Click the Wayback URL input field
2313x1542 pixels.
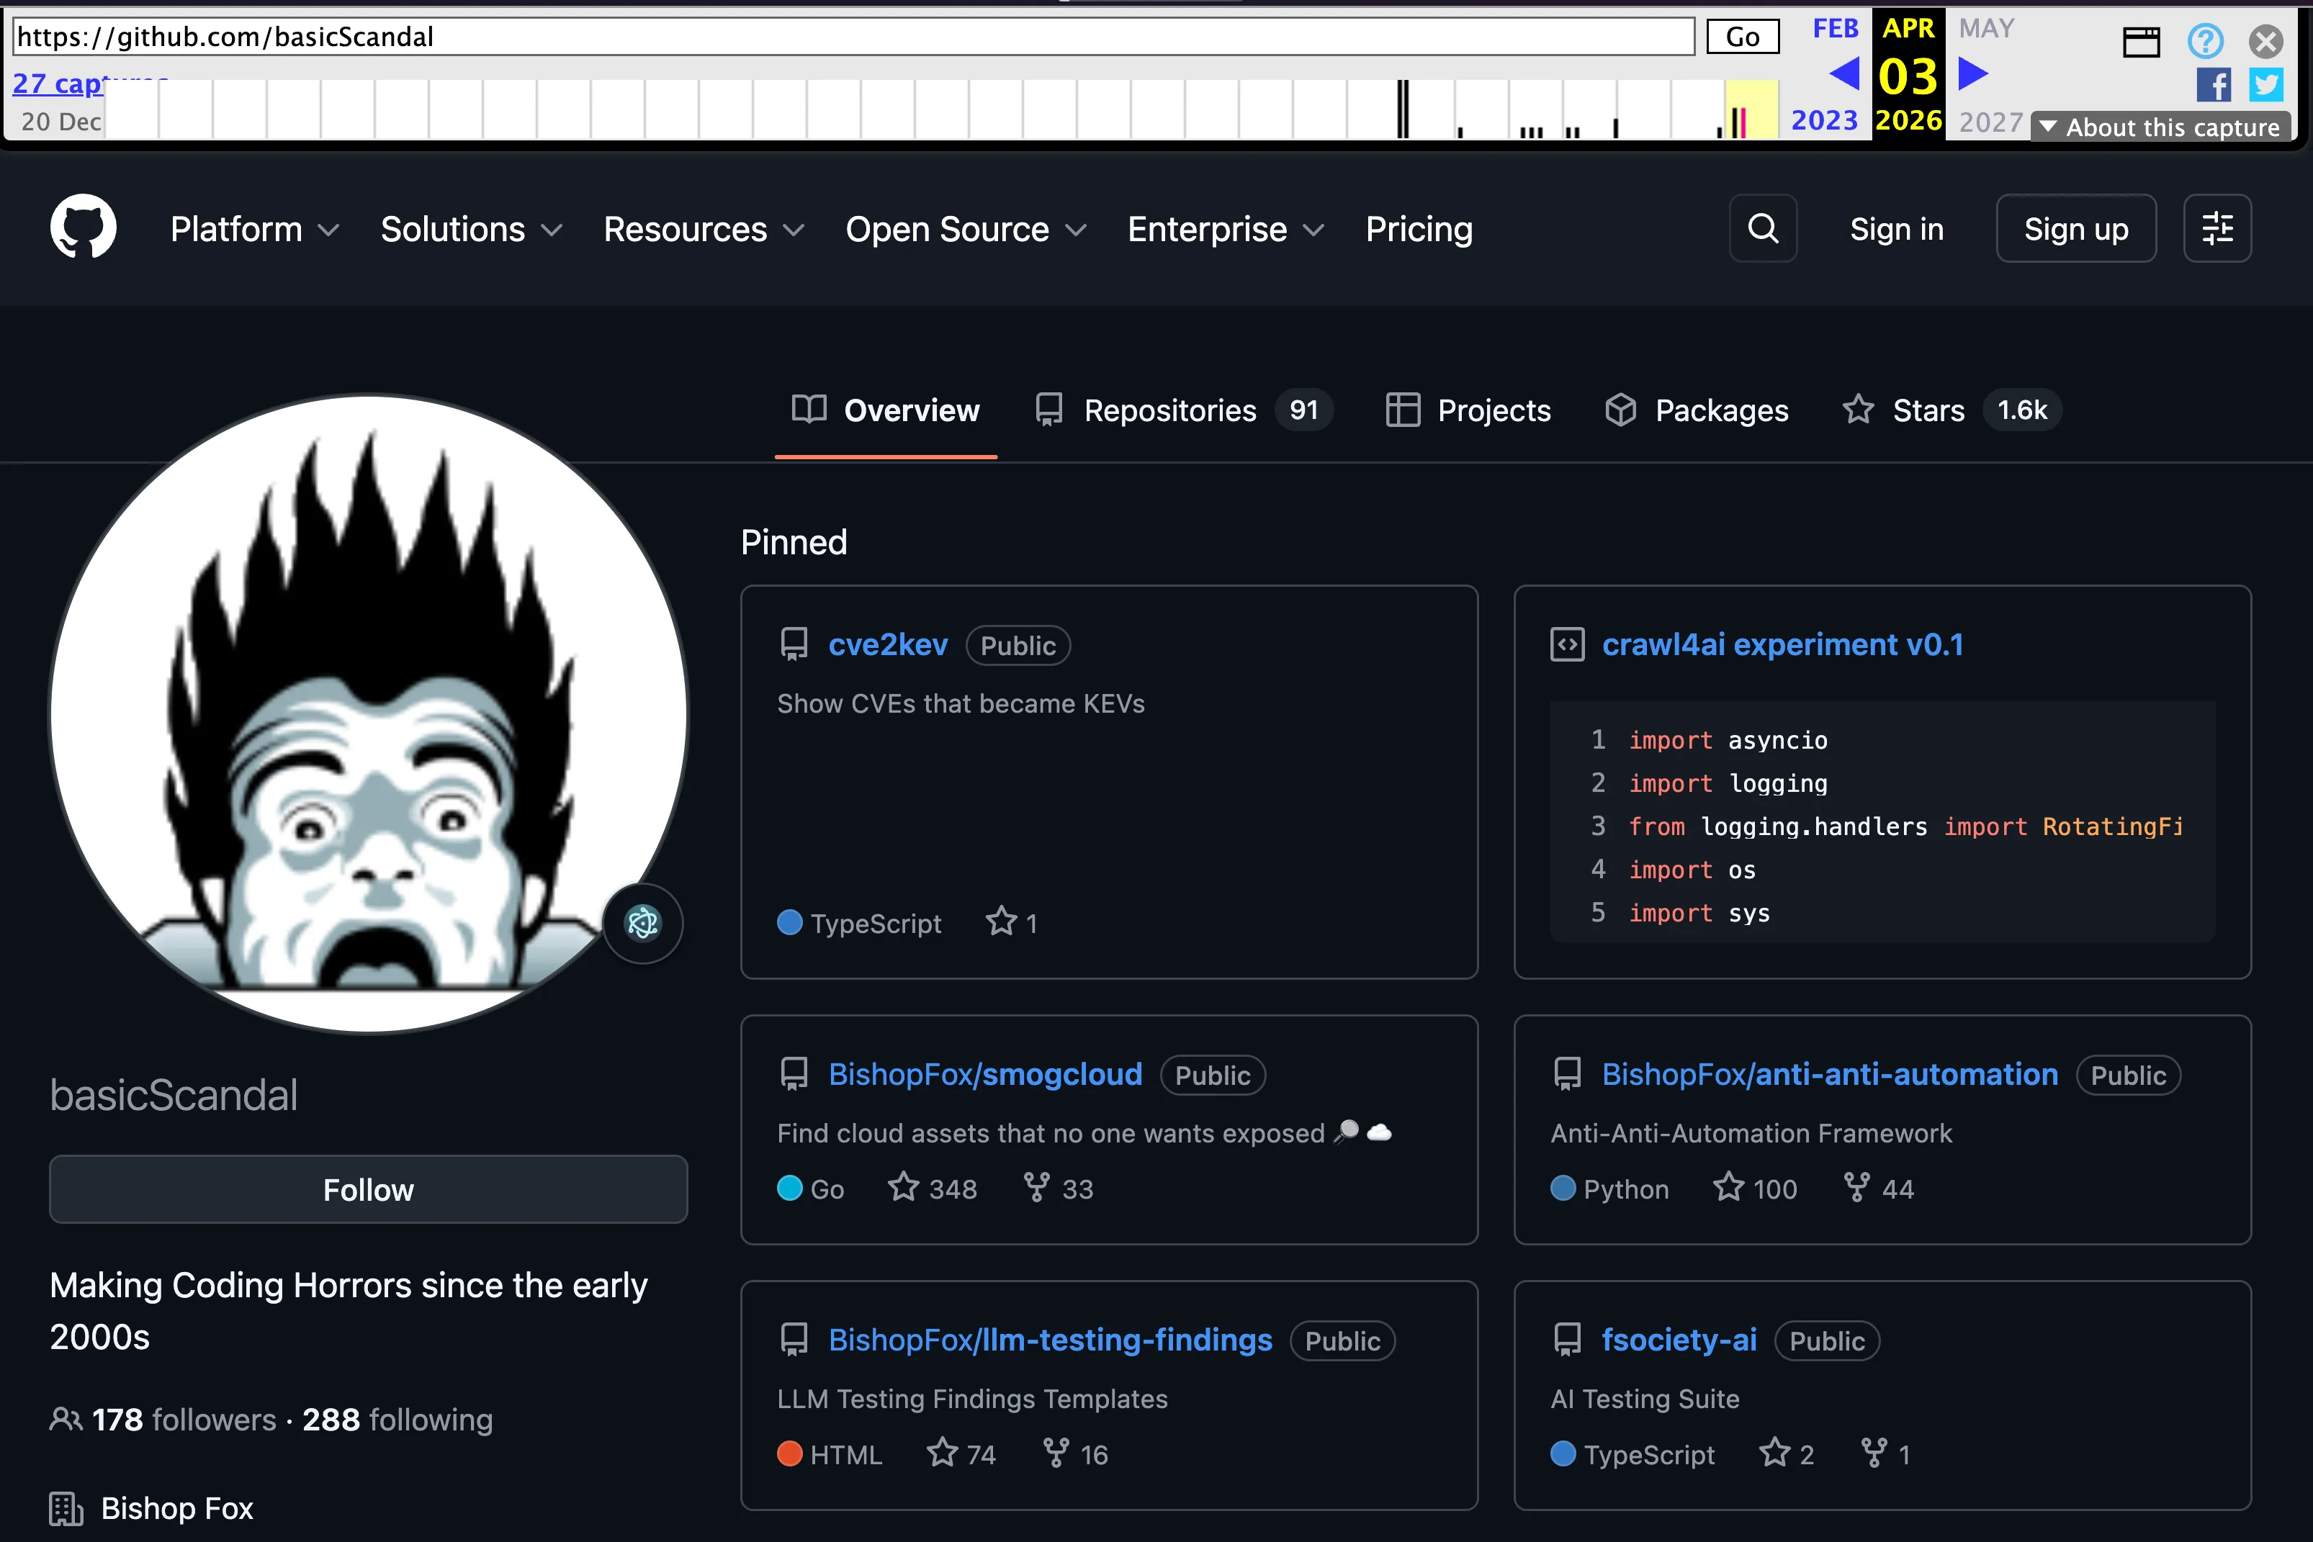tap(852, 37)
